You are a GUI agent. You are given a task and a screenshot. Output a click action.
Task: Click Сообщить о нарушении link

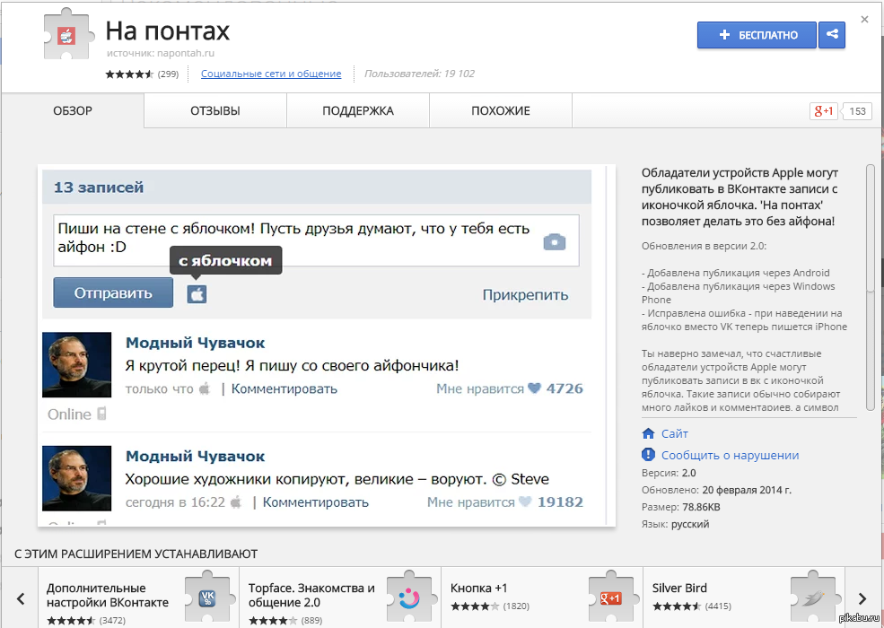731,456
